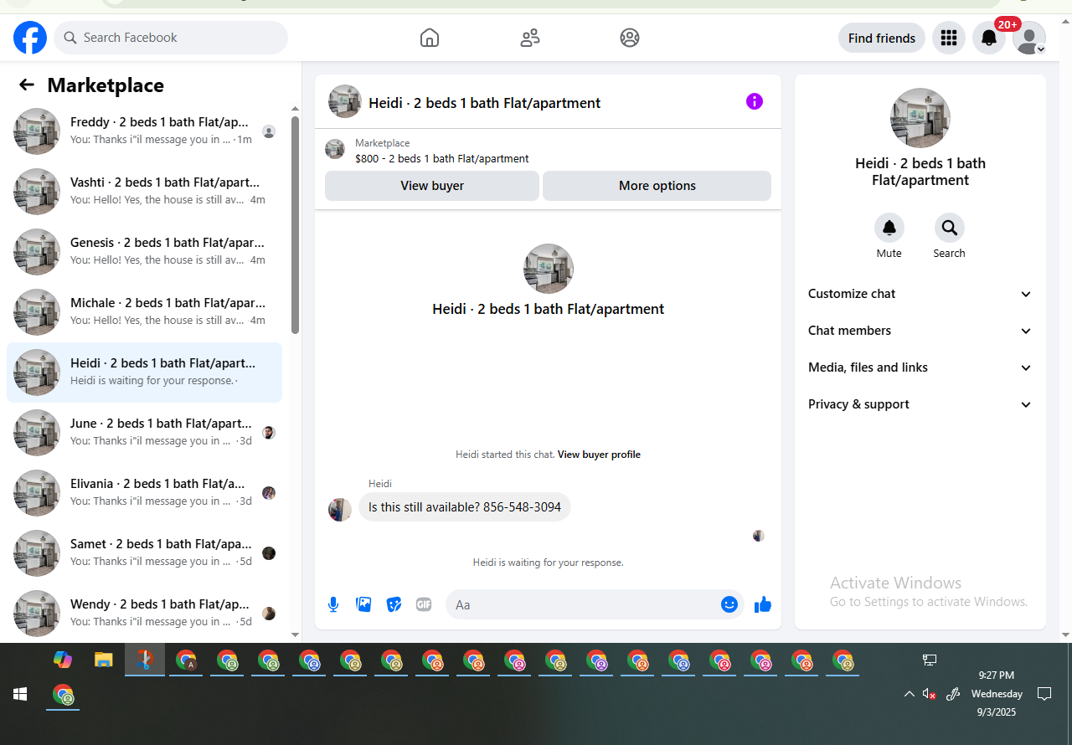Open the Vashti conversation
The height and width of the screenshot is (745, 1072).
145,192
